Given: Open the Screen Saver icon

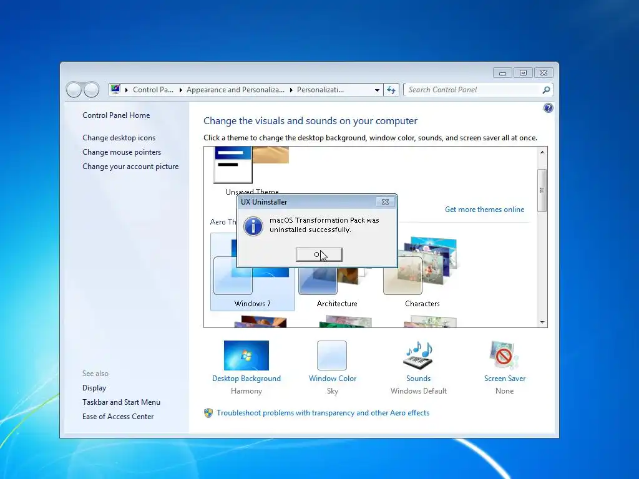Looking at the screenshot, I should (504, 355).
